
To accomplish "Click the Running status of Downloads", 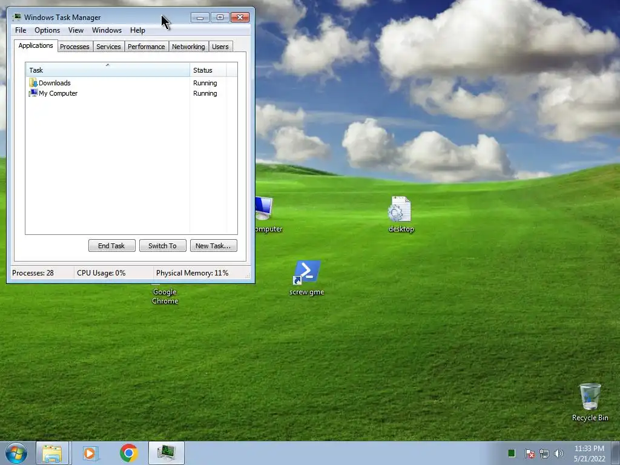I will [x=205, y=83].
